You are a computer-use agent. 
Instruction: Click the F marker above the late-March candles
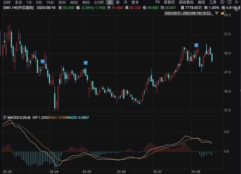pos(42,61)
